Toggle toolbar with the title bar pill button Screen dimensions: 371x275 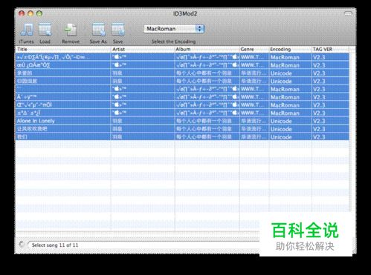pos(348,13)
